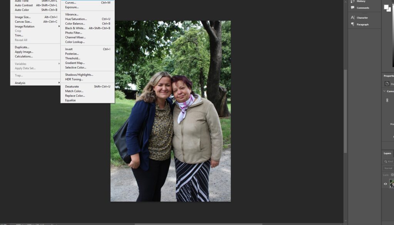
Task: Apply Invert to the image
Action: click(87, 49)
